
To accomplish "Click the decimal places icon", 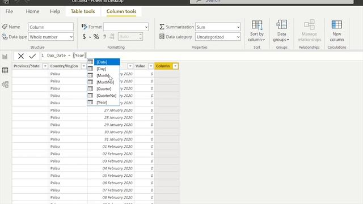I will (112, 36).
